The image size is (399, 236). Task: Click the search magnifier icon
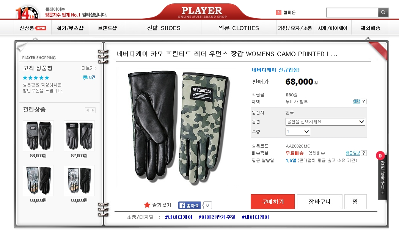click(x=383, y=12)
